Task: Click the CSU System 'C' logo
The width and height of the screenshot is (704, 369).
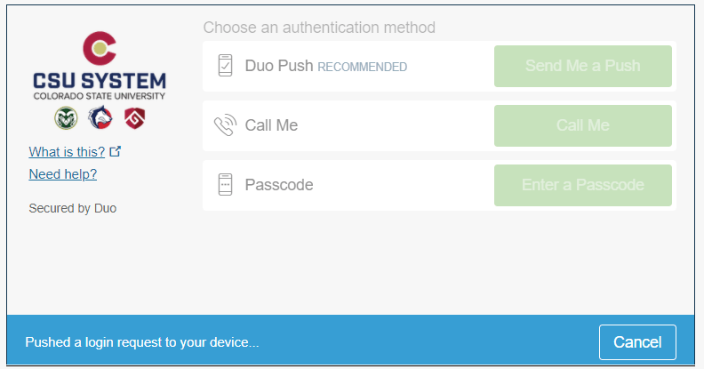Action: click(99, 48)
